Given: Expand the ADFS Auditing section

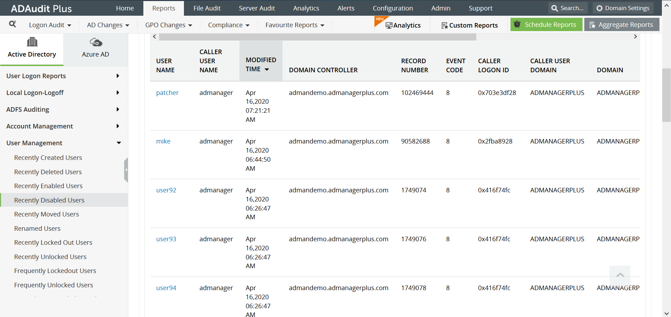Looking at the screenshot, I should click(28, 109).
